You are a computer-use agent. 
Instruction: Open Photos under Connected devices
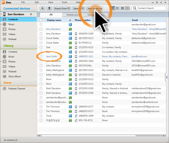coord(12,29)
